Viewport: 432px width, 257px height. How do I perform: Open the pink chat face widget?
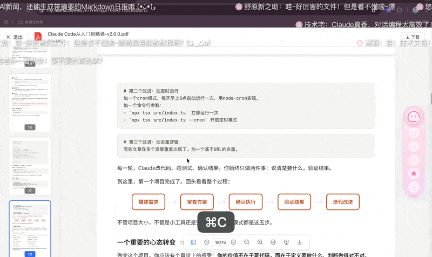coord(414,117)
